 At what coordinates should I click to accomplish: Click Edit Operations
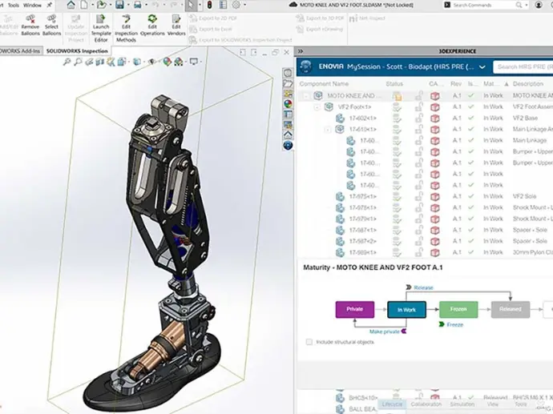click(x=152, y=25)
